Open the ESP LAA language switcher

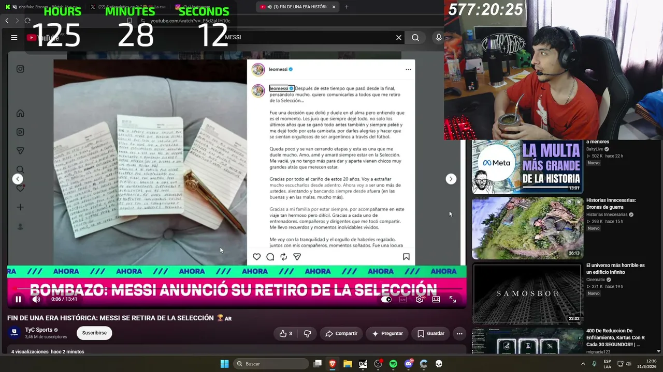(x=607, y=364)
